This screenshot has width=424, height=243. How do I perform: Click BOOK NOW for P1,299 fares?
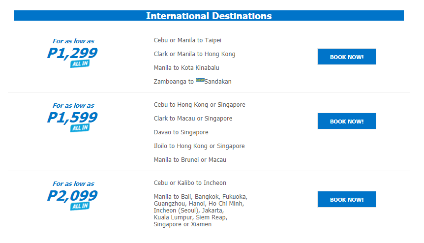[x=346, y=57]
